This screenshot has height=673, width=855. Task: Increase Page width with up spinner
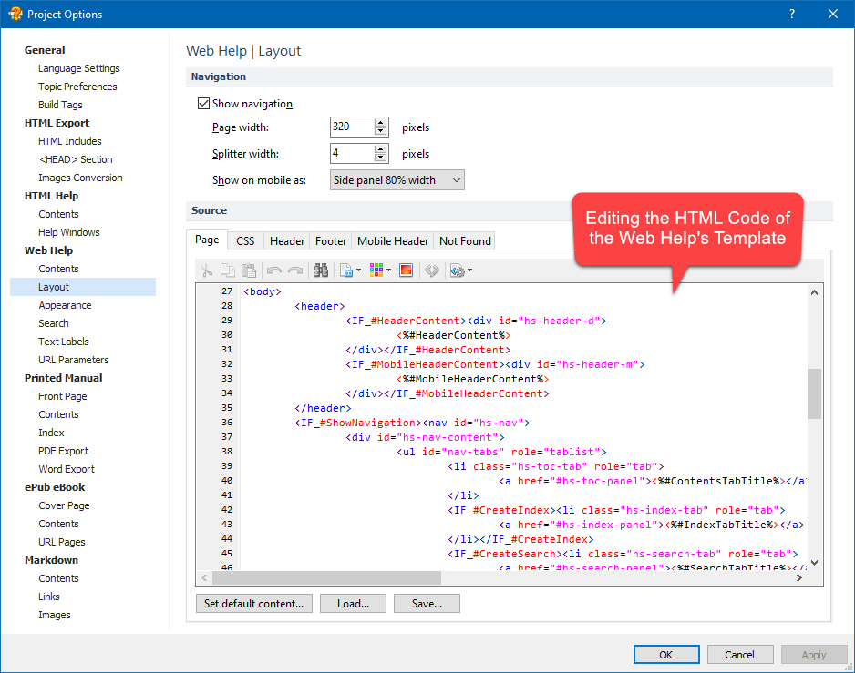tap(381, 123)
